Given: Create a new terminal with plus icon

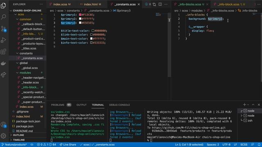Looking at the screenshot, I should coord(244,105).
